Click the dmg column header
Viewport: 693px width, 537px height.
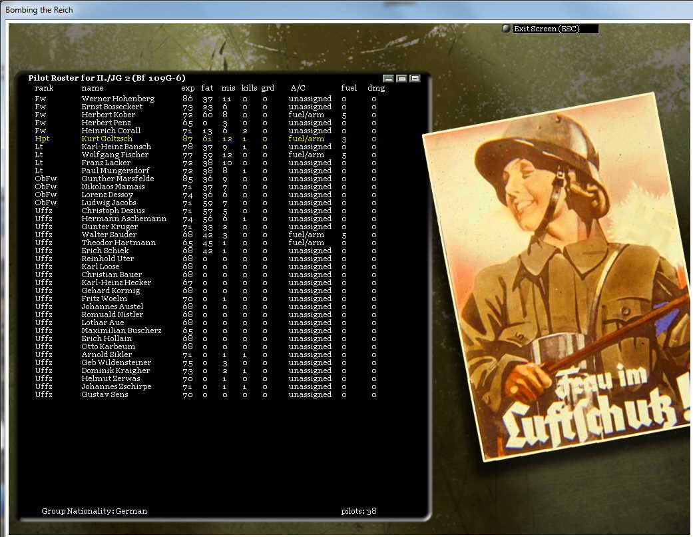click(x=376, y=88)
